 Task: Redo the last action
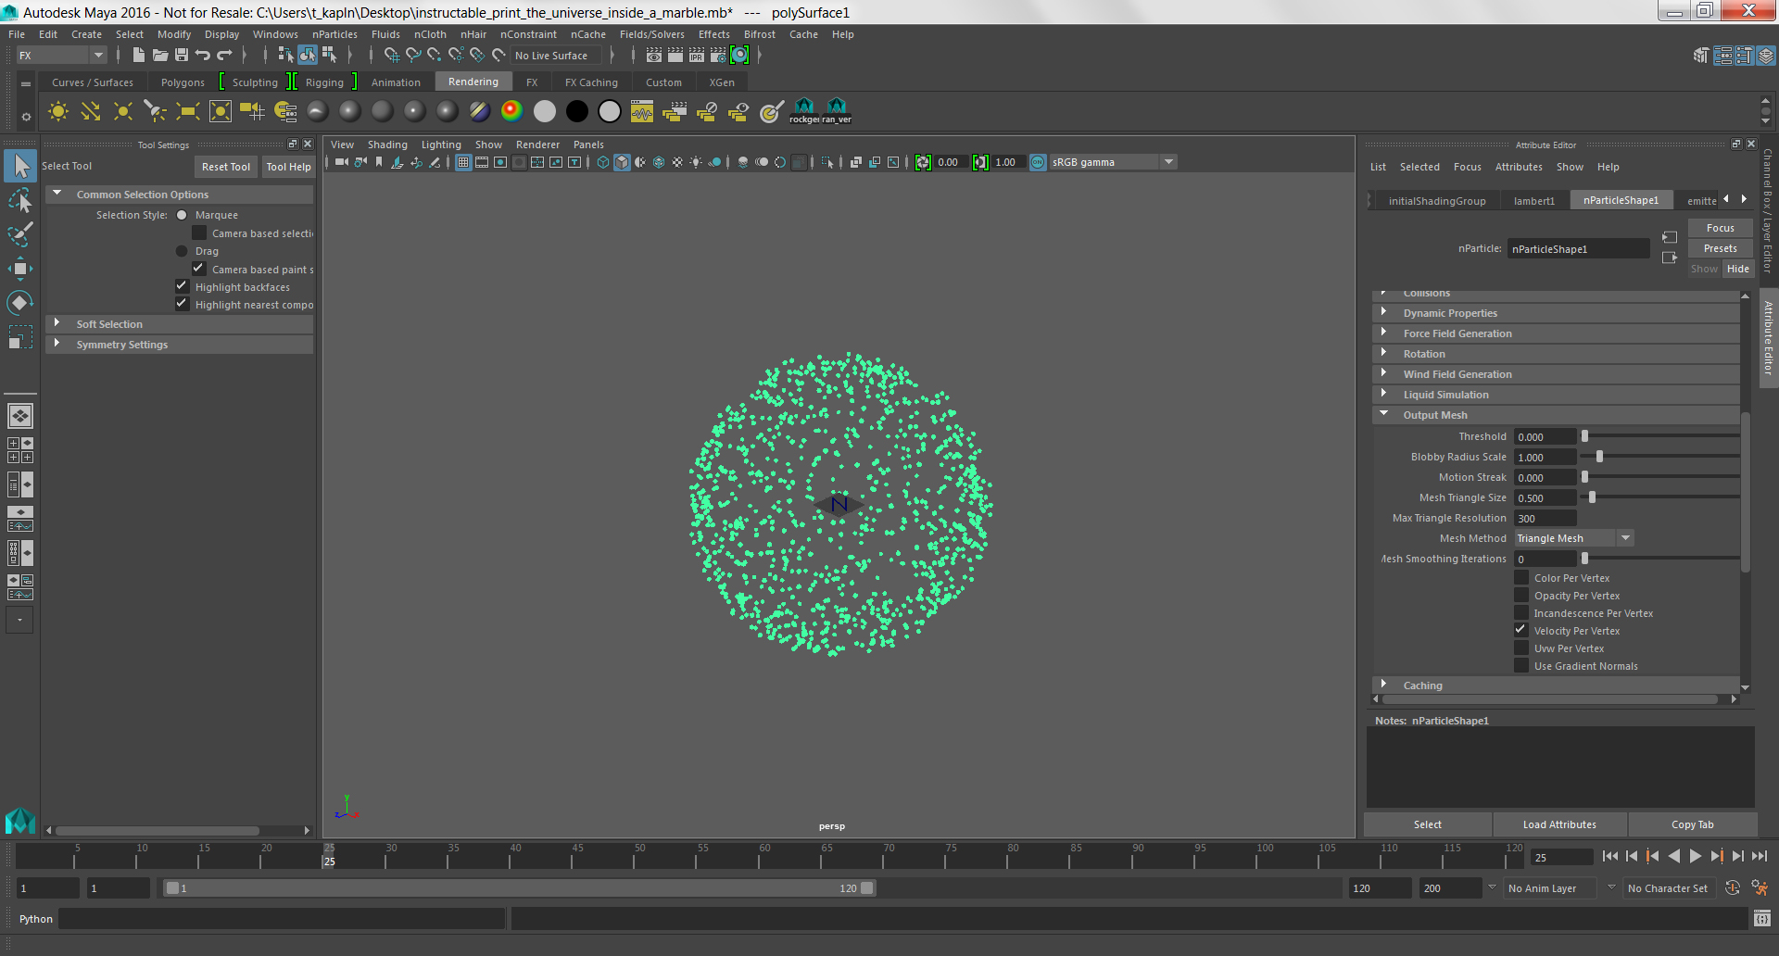click(x=224, y=56)
